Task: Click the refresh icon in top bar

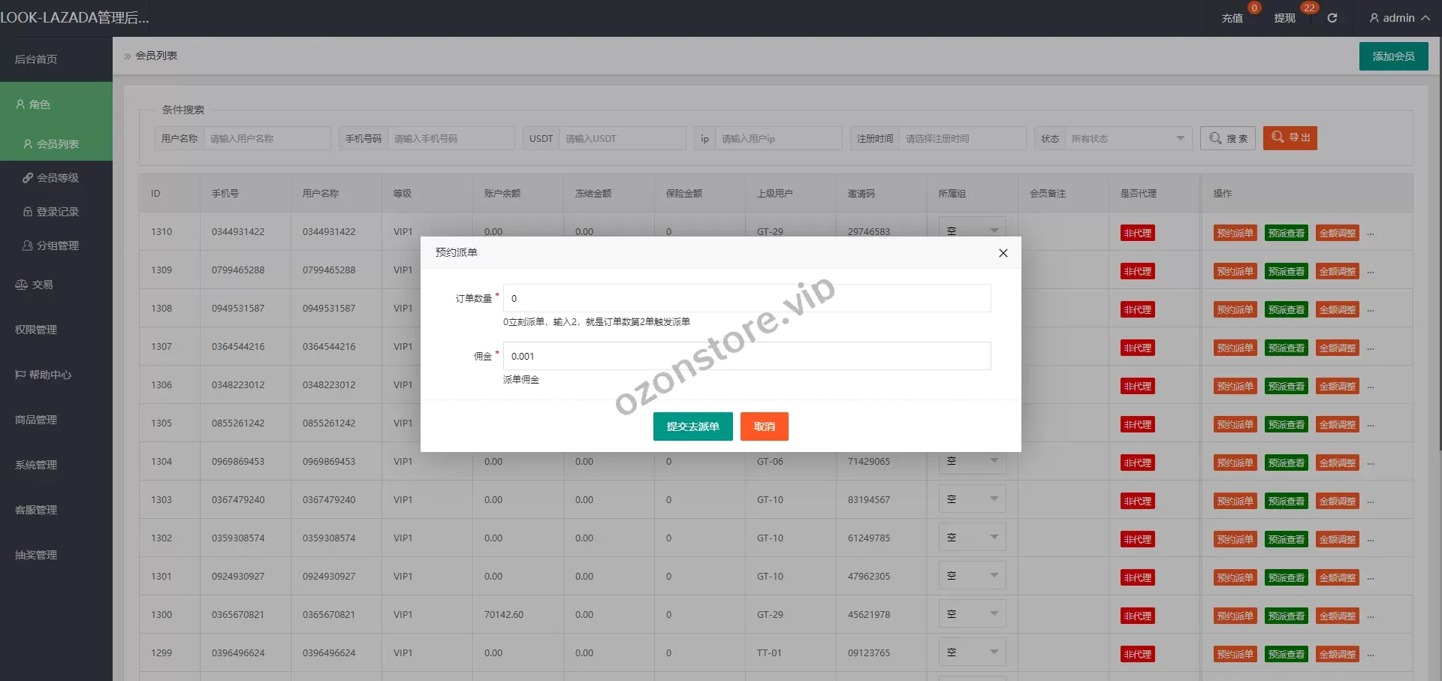Action: 1332,18
